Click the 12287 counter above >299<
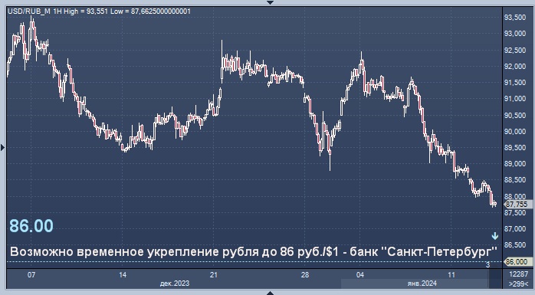The image size is (535, 295). click(x=518, y=274)
